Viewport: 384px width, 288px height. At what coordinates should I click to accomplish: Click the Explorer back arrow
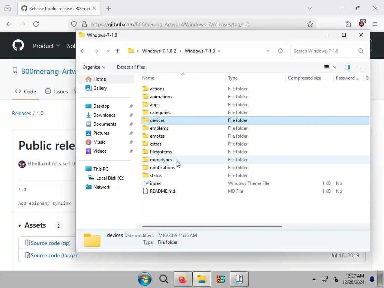(83, 51)
